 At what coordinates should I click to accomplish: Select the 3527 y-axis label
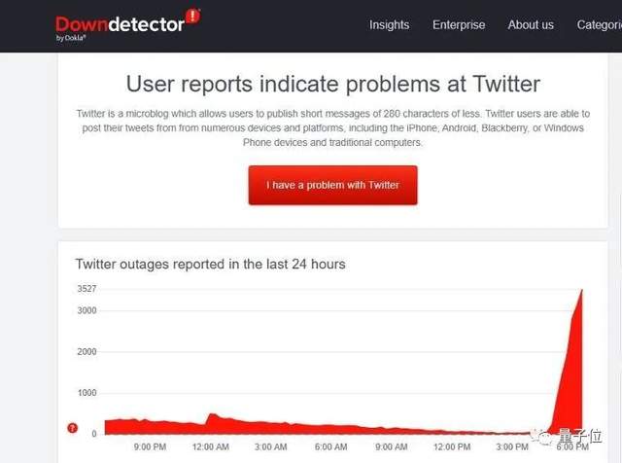coord(86,289)
